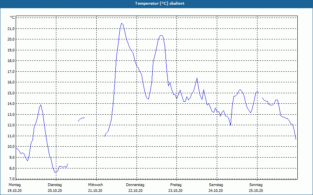Click the short curve segment near 12.5° on Tuesday

pyautogui.click(x=81, y=119)
